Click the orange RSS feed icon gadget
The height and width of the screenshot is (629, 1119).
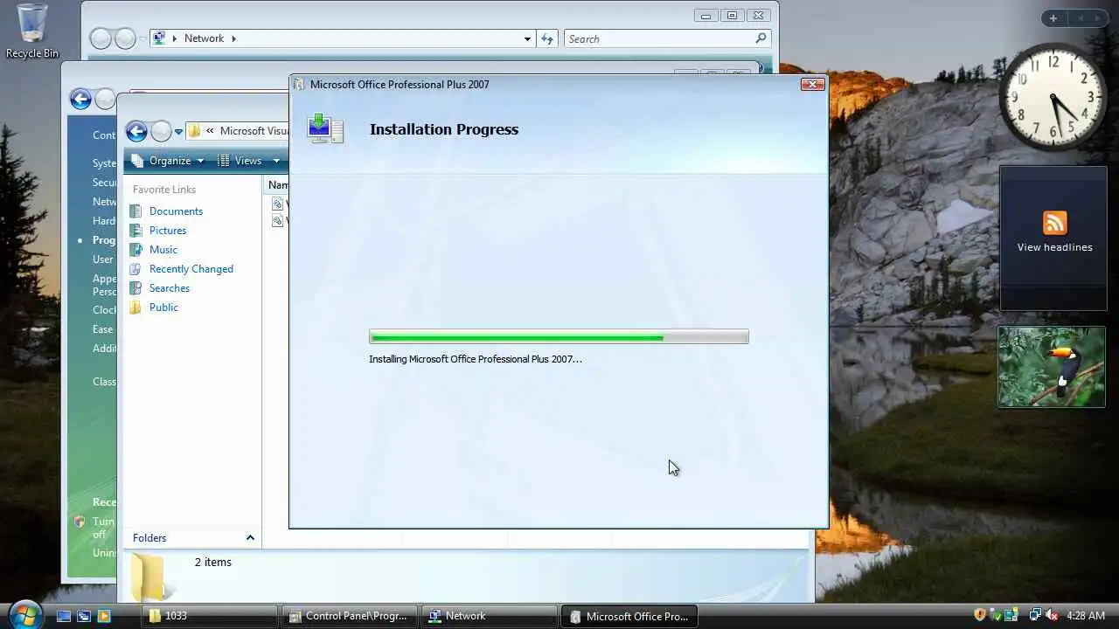(1054, 223)
